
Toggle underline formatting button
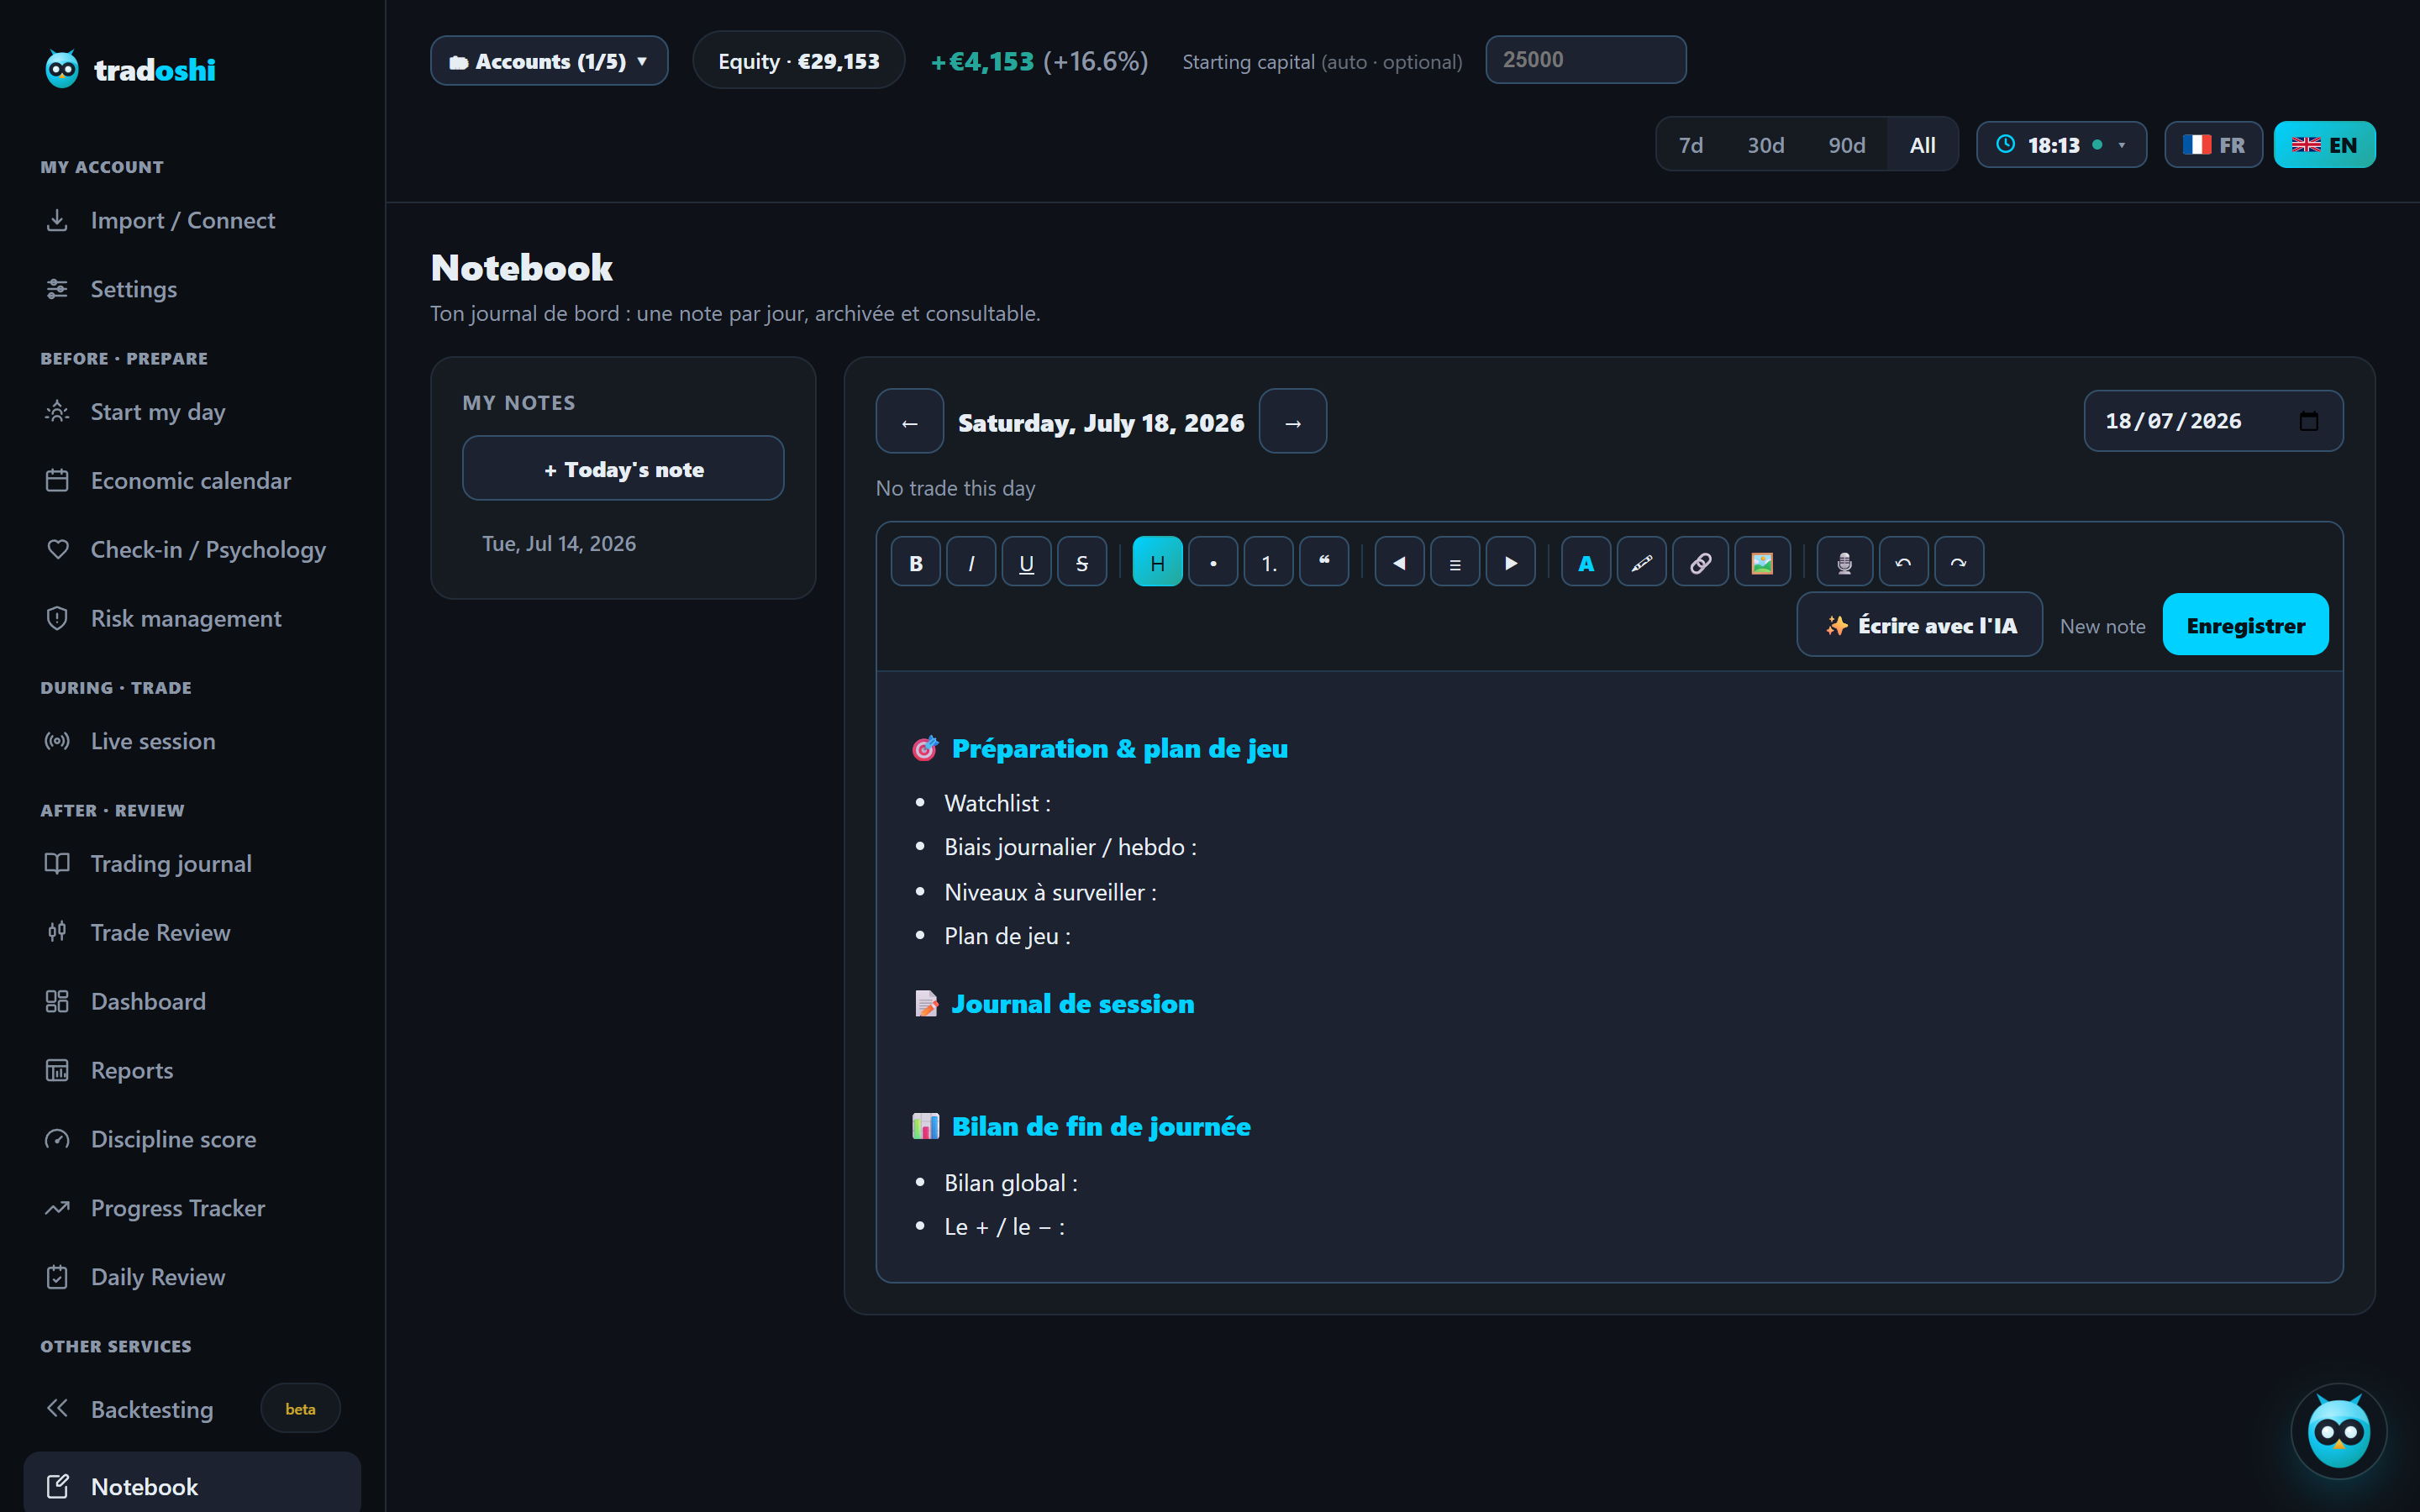pyautogui.click(x=1026, y=562)
